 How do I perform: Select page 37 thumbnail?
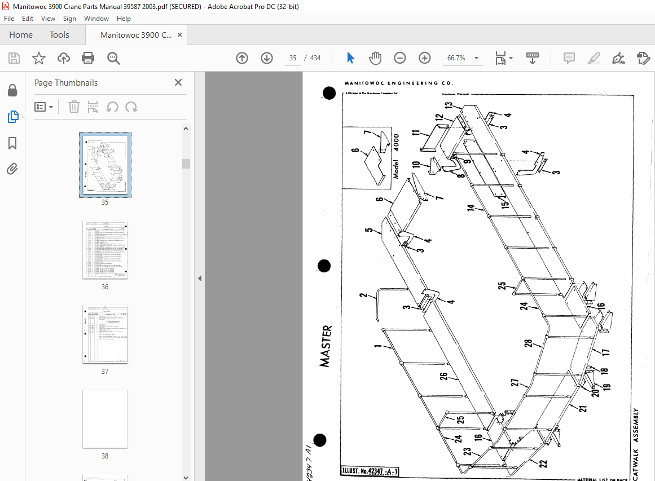(105, 334)
